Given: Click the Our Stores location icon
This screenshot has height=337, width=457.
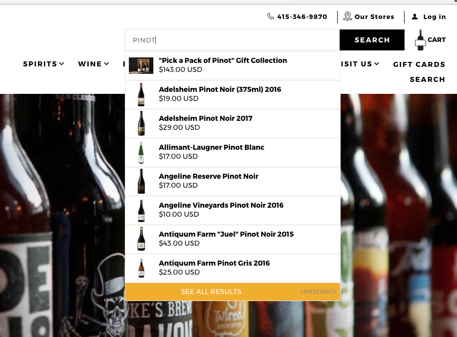Looking at the screenshot, I should (347, 16).
